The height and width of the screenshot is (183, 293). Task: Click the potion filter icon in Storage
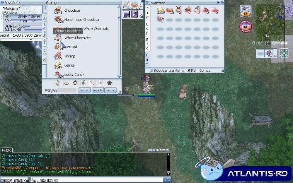(58, 83)
